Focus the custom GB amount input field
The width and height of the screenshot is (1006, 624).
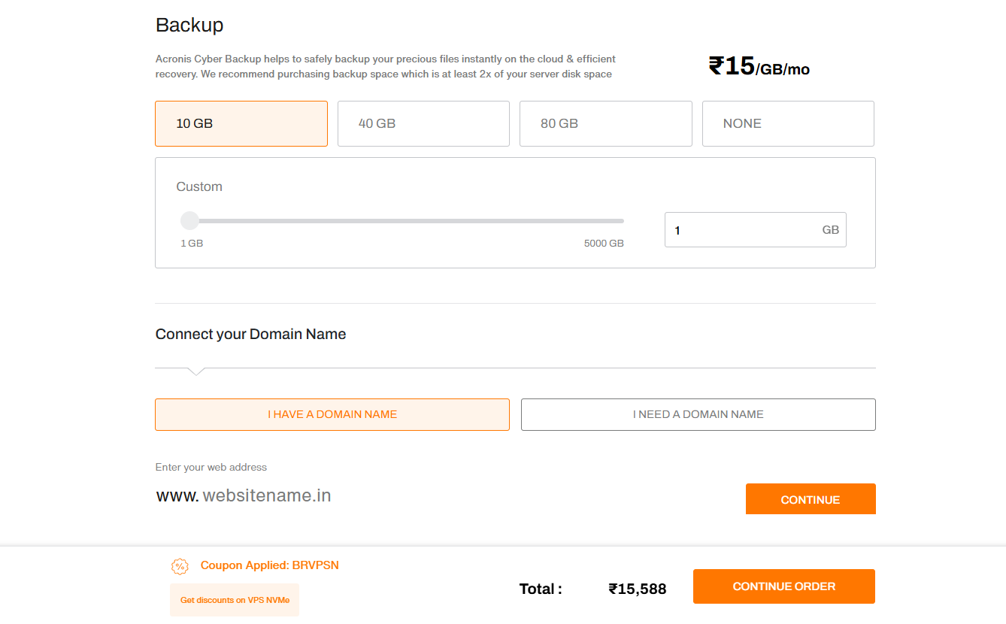point(756,230)
